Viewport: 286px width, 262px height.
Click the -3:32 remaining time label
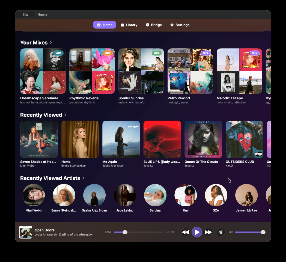click(170, 232)
